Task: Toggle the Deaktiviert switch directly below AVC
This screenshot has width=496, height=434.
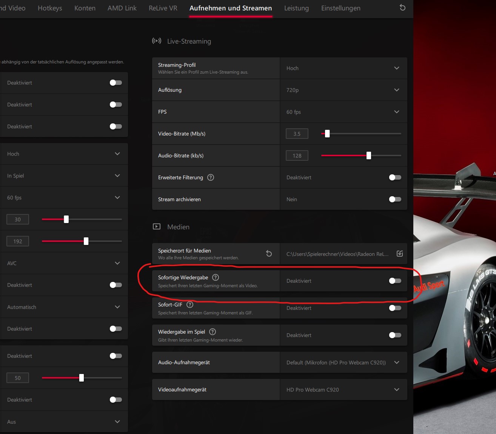Action: [x=116, y=285]
